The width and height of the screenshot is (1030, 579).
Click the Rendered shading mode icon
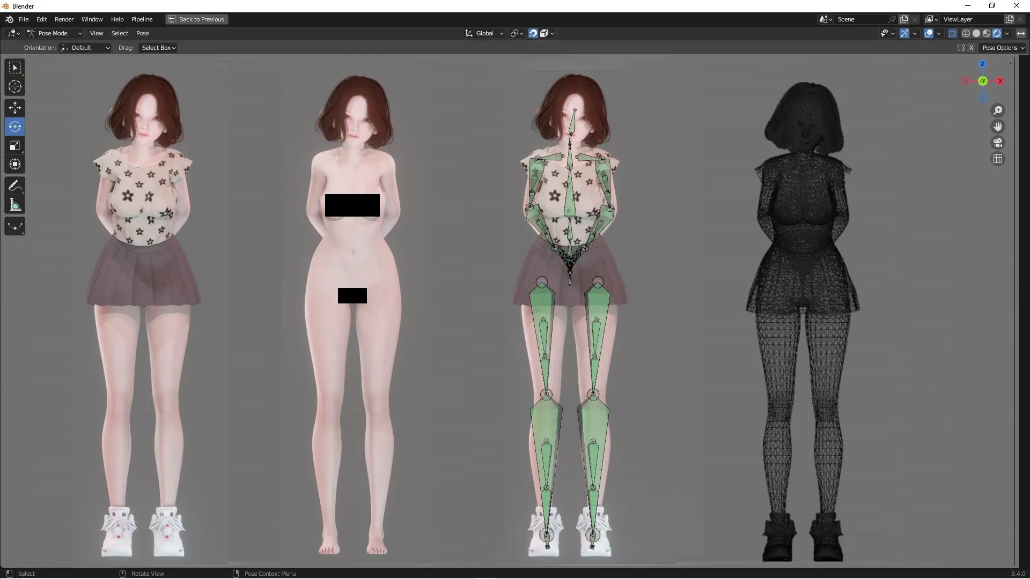coord(995,33)
